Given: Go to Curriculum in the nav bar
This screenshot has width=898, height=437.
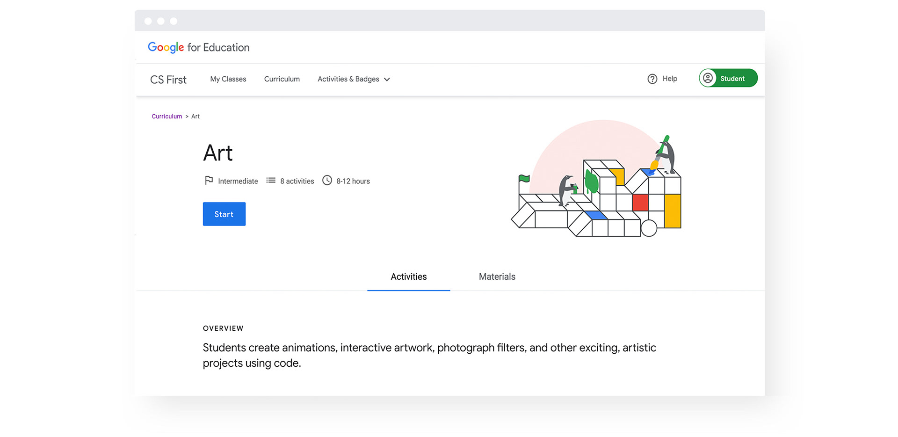Looking at the screenshot, I should (282, 79).
